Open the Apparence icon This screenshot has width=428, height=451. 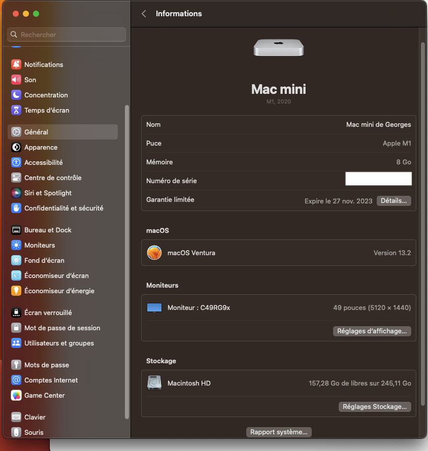(x=16, y=147)
